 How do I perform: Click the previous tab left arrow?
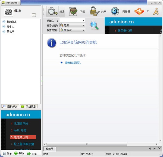(x=150, y=149)
